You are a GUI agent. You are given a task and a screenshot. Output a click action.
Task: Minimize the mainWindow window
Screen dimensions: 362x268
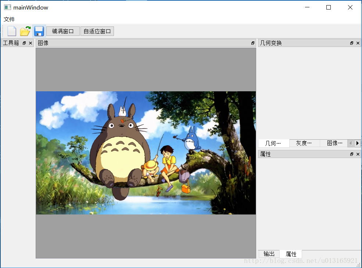pos(307,7)
